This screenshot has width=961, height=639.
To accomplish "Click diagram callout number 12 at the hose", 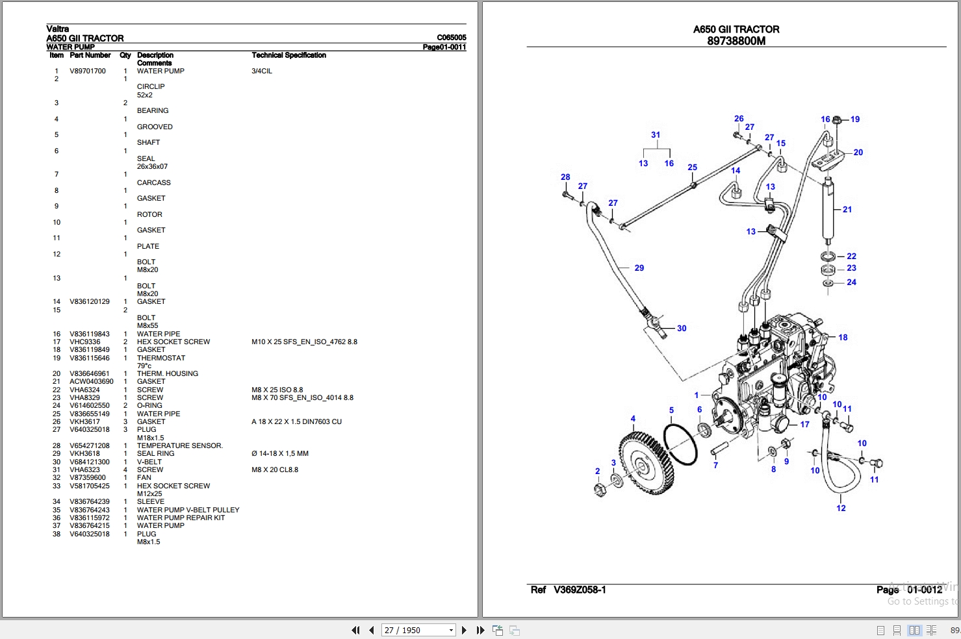I will click(x=841, y=508).
